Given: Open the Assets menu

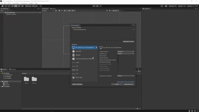Looking at the screenshot, I should (x=9, y=3).
